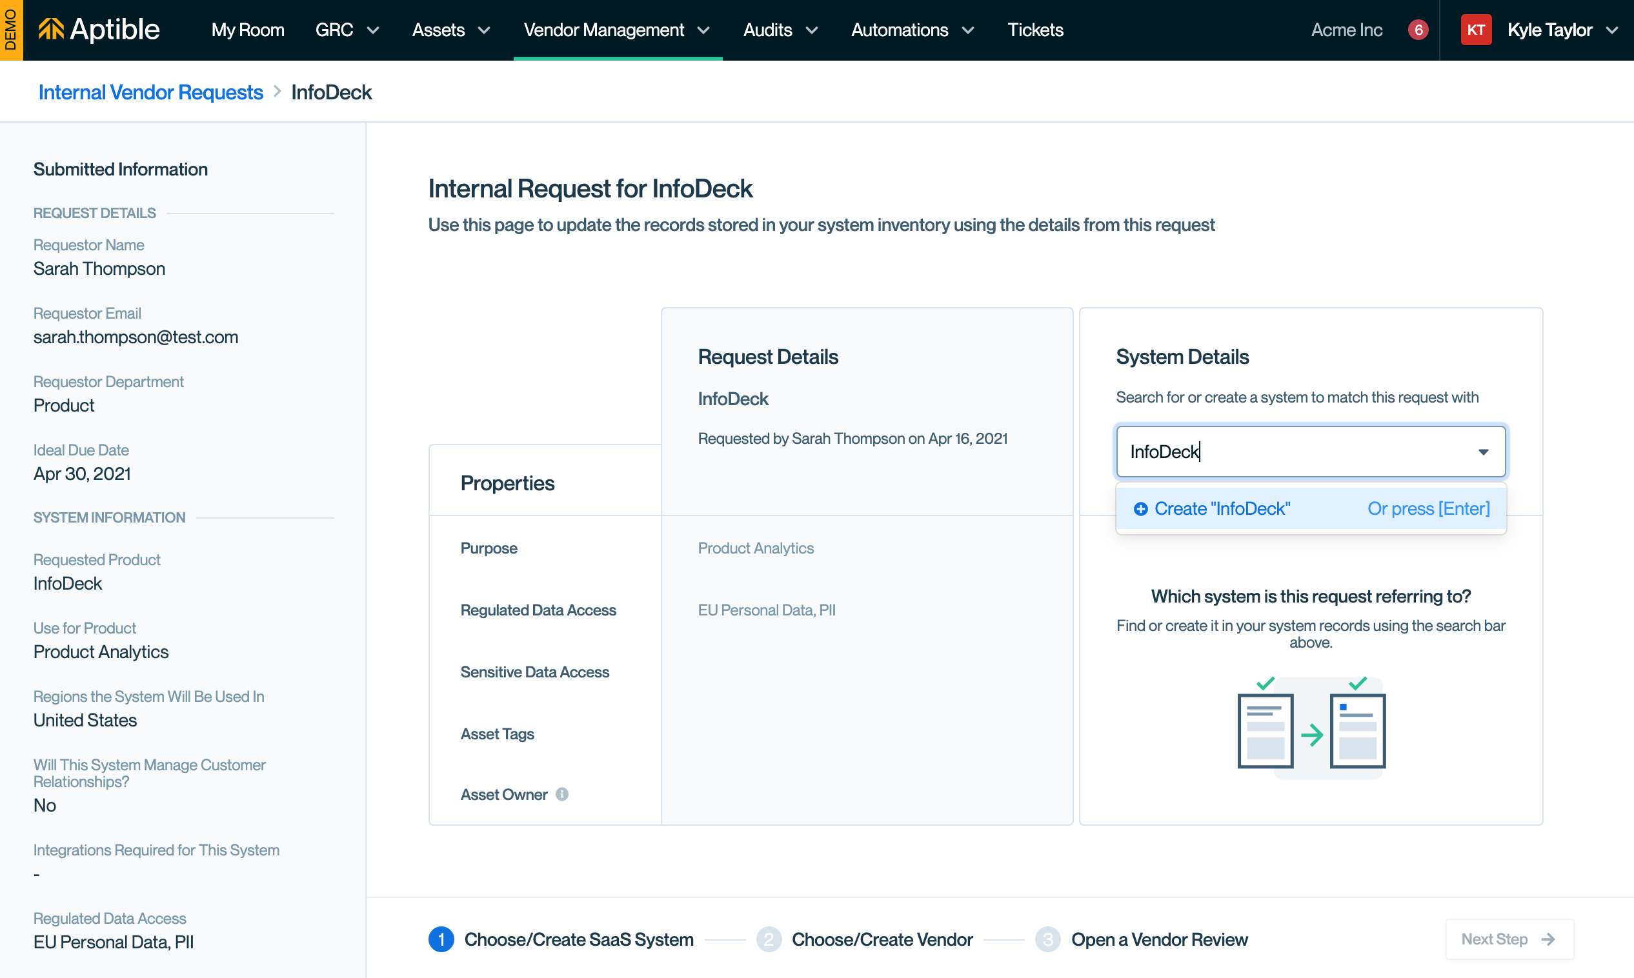Viewport: 1634px width, 978px height.
Task: Click the KT user avatar
Action: coord(1475,30)
